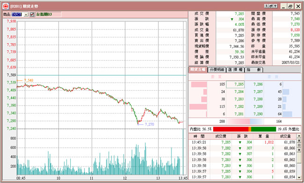
Task: Click the 台指期03 product name field
Action: click(48, 15)
